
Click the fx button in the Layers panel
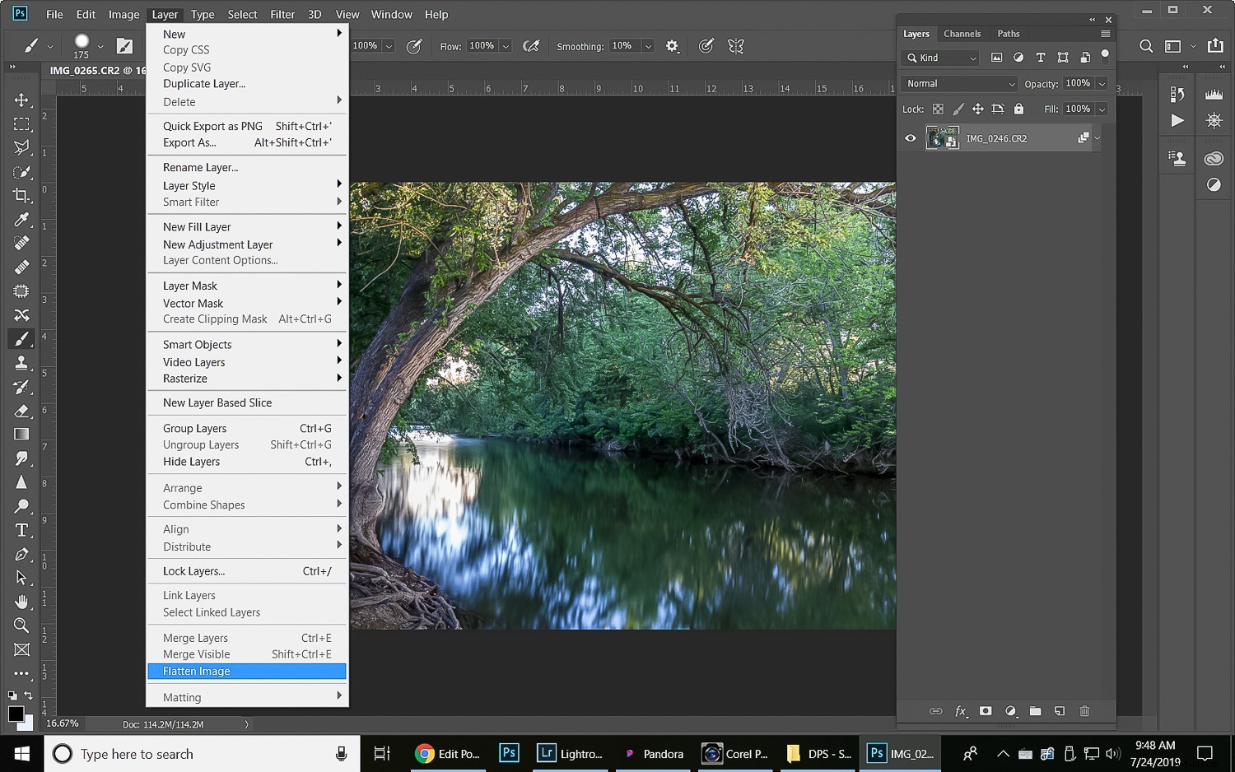click(960, 711)
